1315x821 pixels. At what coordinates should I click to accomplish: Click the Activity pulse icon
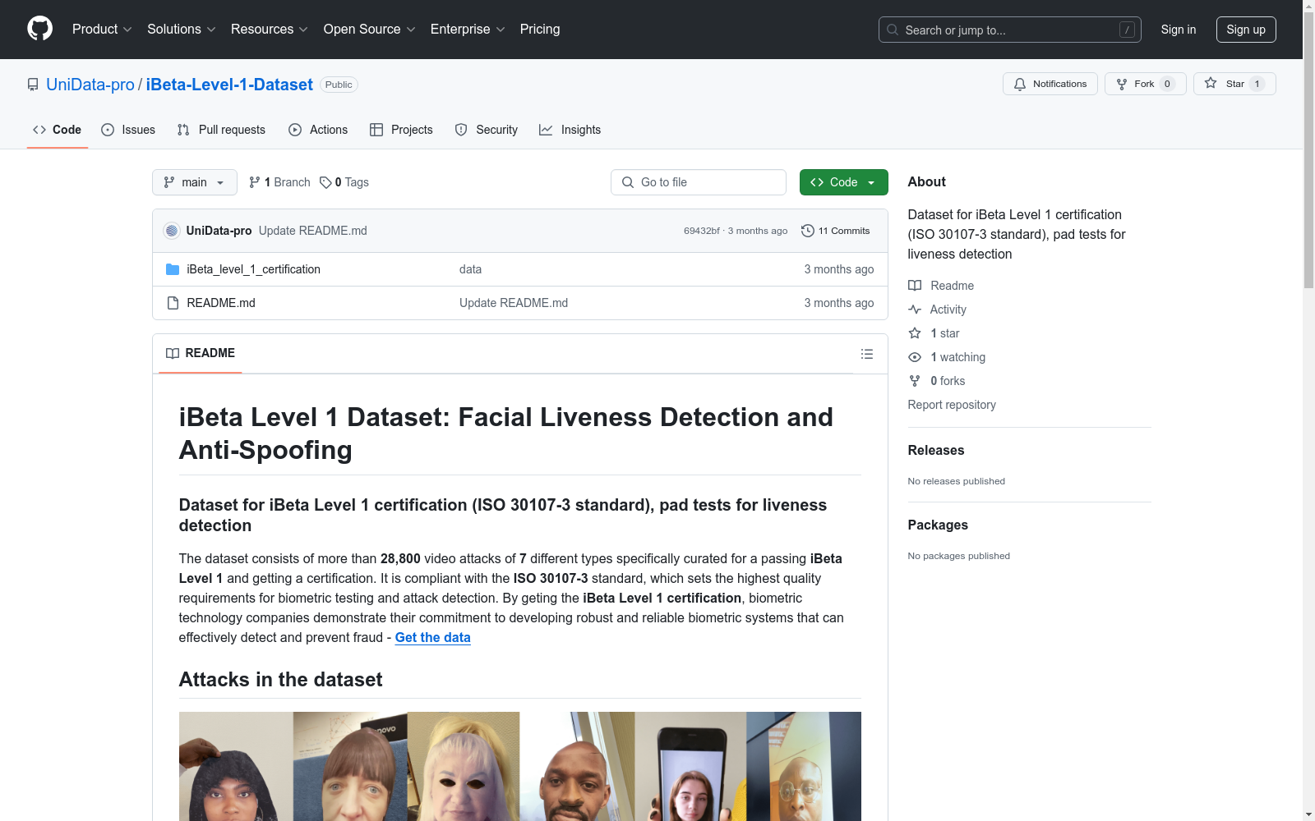click(915, 310)
